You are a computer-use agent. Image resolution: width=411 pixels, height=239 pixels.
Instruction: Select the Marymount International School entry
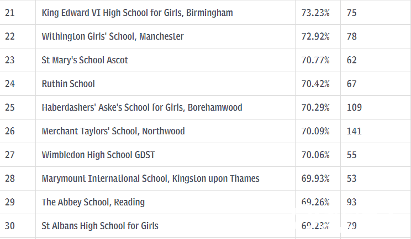[150, 178]
